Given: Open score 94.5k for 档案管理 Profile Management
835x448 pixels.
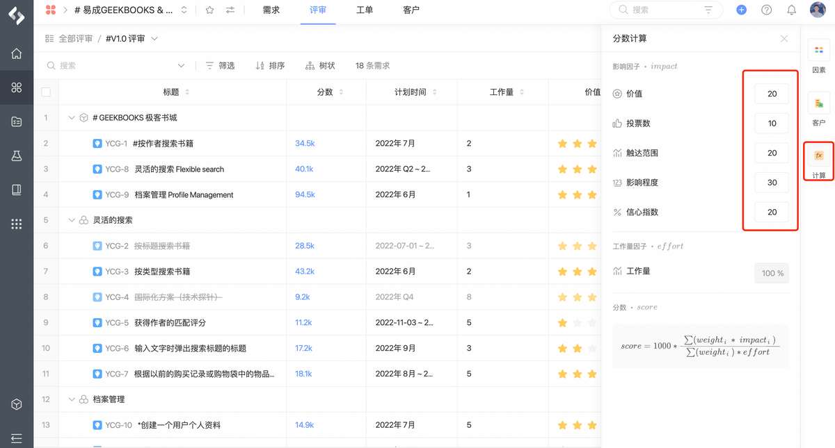Looking at the screenshot, I should pyautogui.click(x=305, y=194).
